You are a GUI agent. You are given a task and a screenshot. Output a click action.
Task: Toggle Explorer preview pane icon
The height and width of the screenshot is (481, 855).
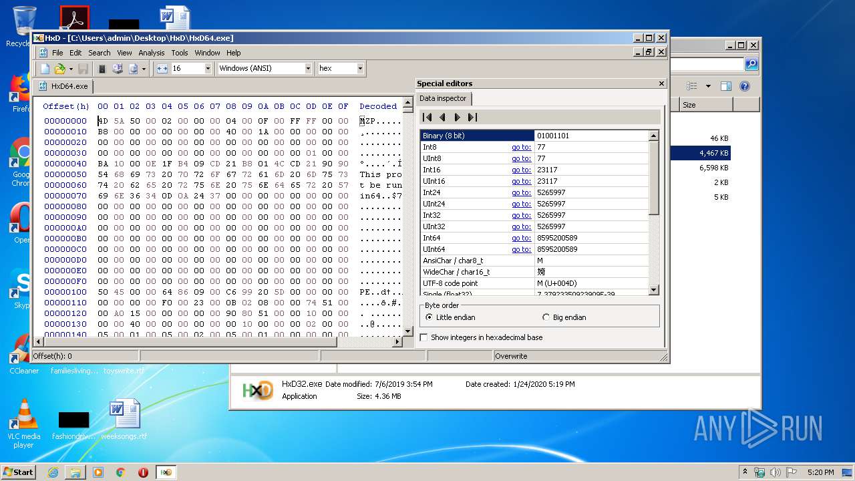[726, 86]
